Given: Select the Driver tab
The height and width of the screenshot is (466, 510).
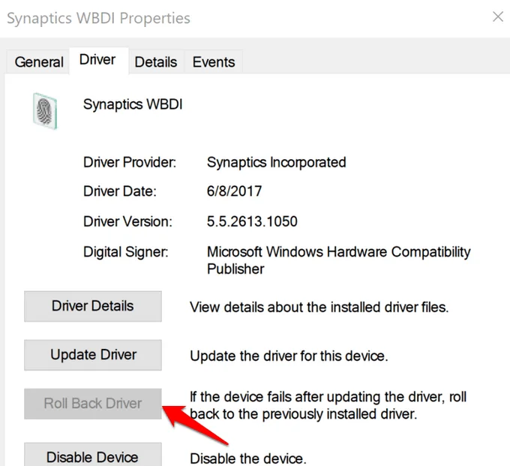Looking at the screenshot, I should tap(98, 60).
